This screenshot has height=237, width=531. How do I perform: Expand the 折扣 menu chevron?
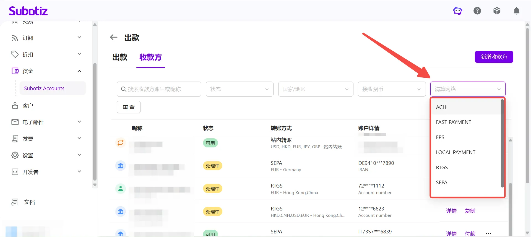point(79,54)
